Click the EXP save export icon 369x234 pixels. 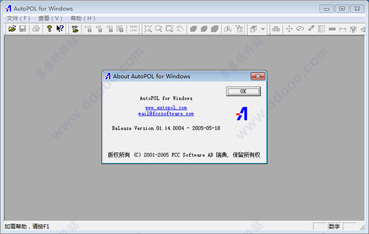pos(88,29)
